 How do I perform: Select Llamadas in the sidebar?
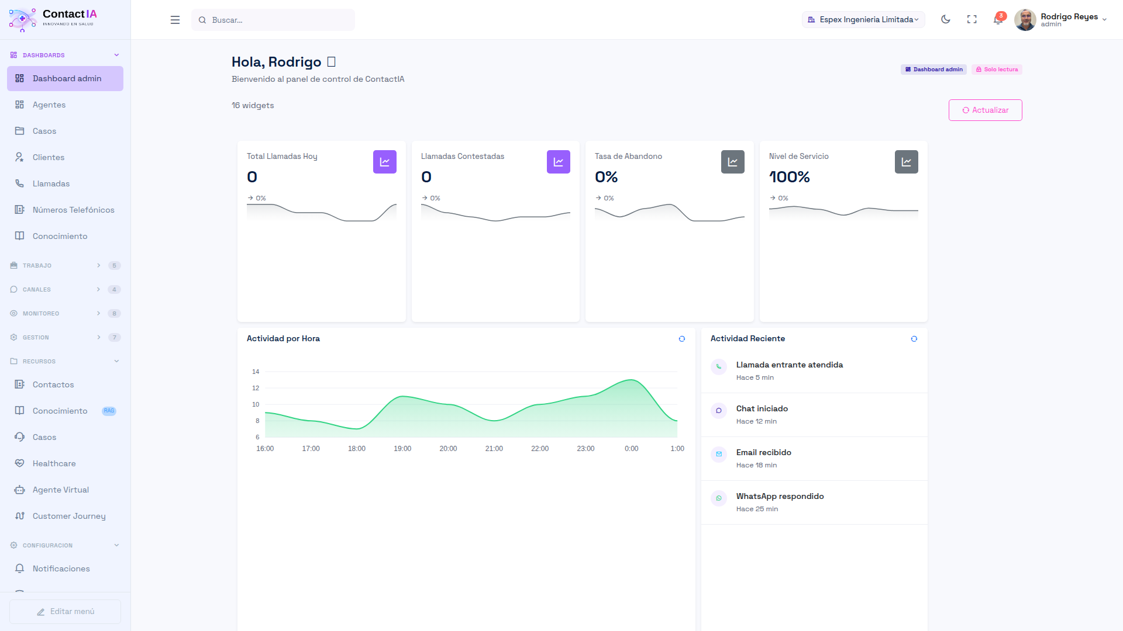tap(51, 183)
